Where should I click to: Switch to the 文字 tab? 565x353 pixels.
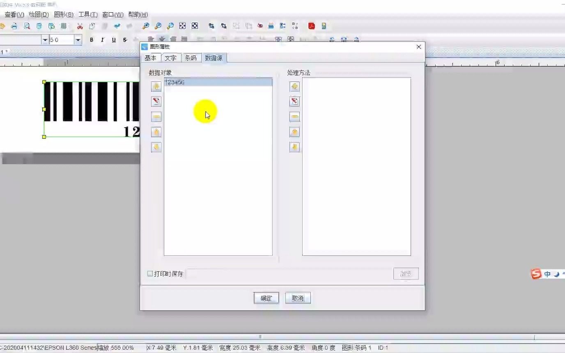coord(171,58)
